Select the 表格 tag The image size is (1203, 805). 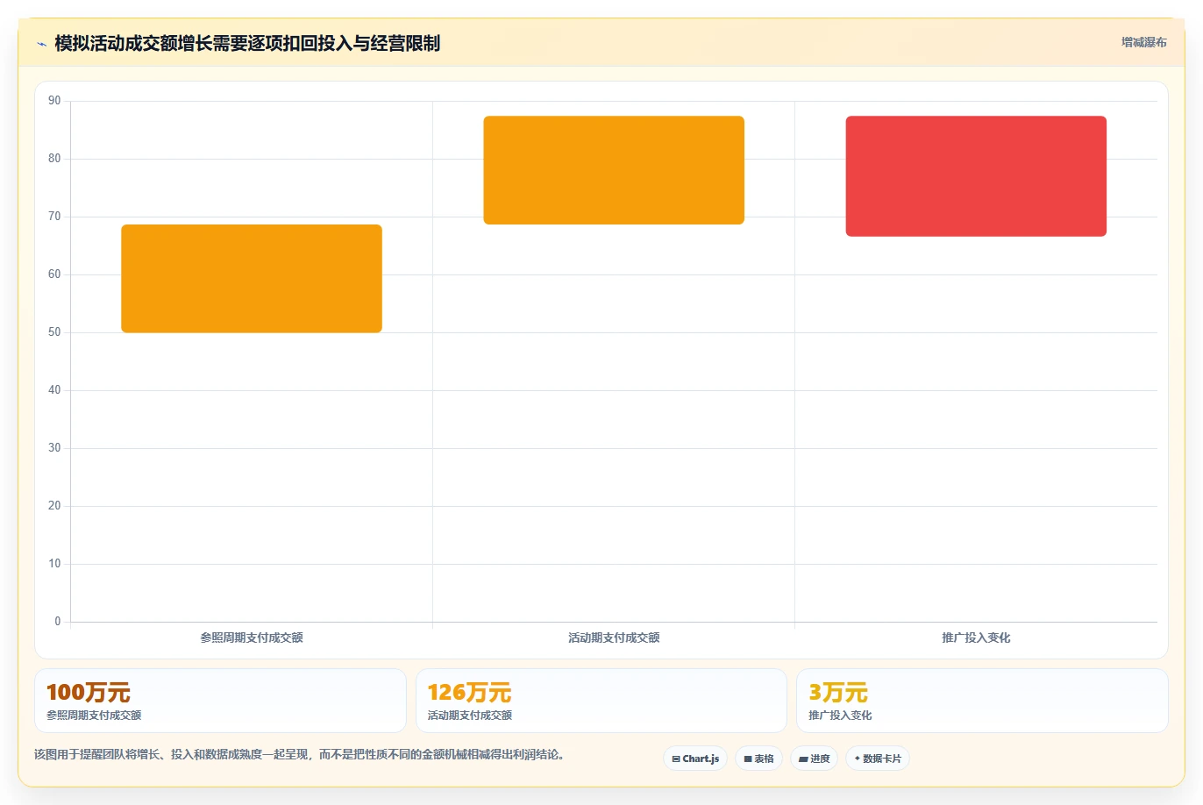point(758,759)
